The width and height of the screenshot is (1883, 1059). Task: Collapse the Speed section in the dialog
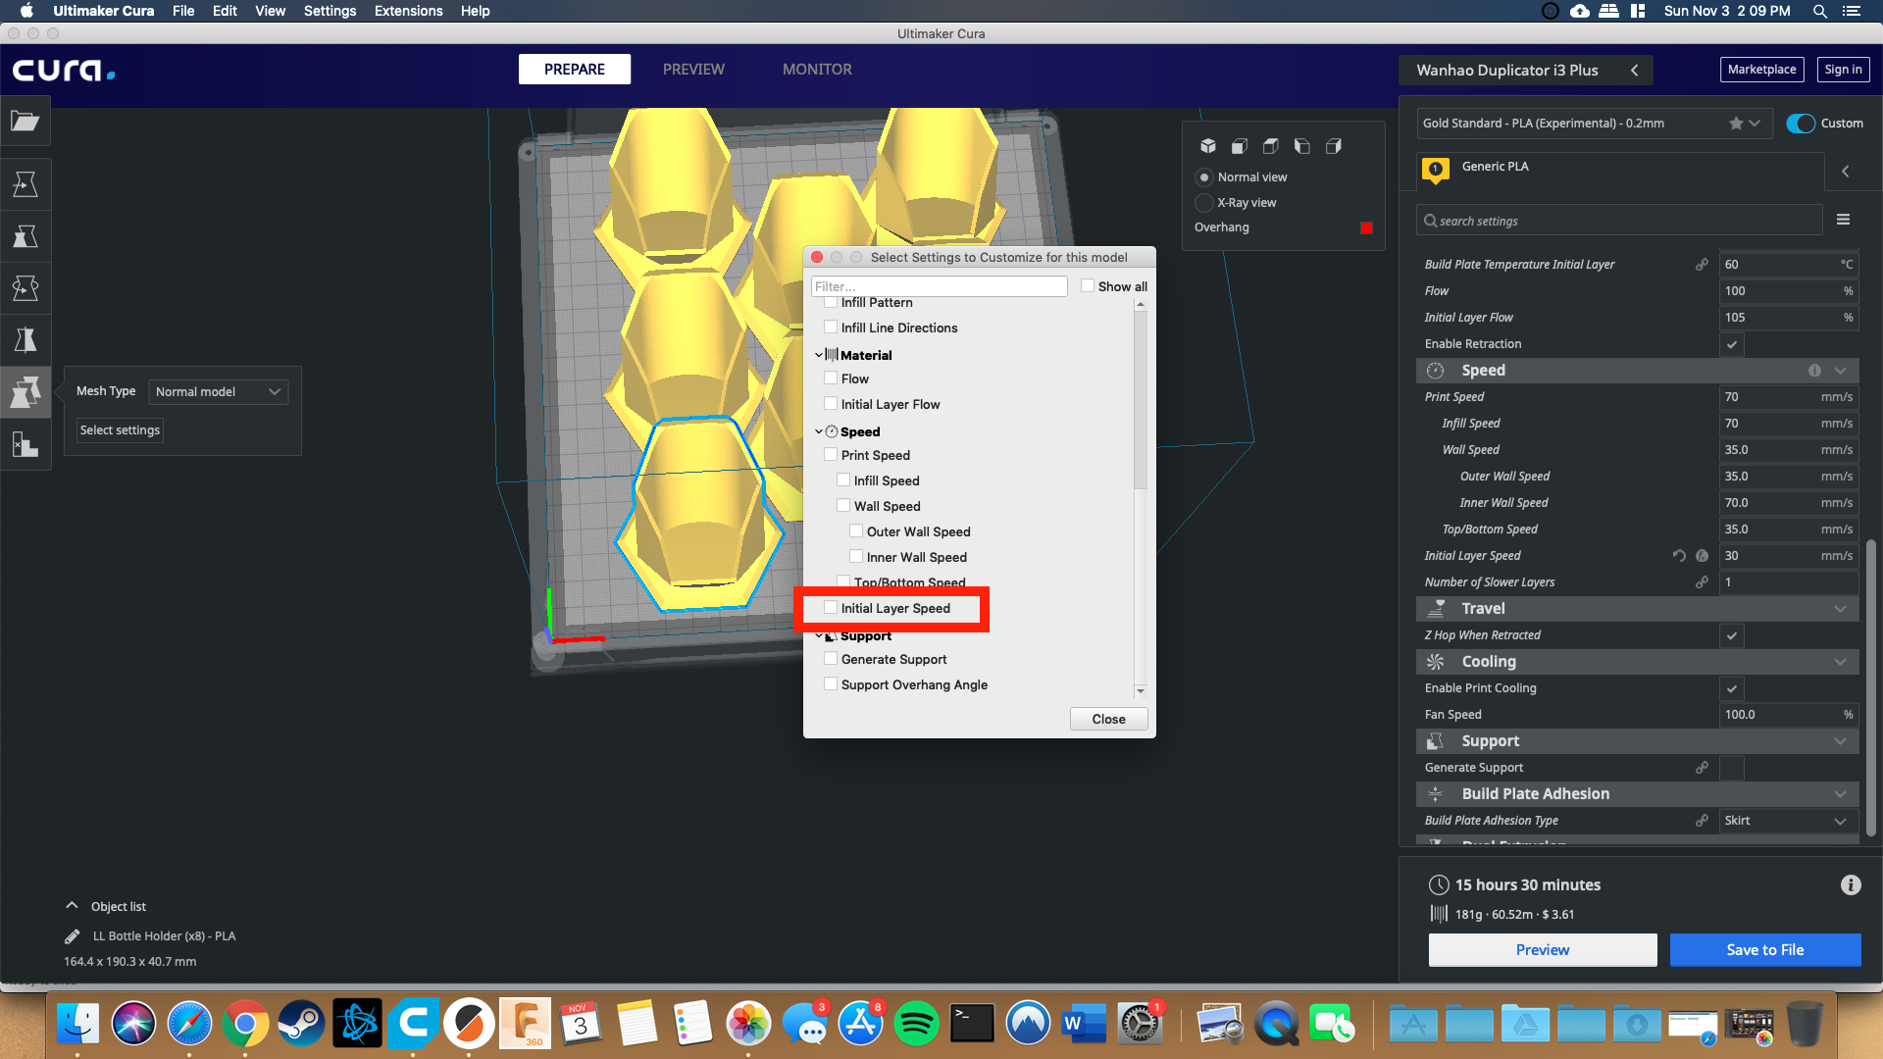click(x=819, y=431)
